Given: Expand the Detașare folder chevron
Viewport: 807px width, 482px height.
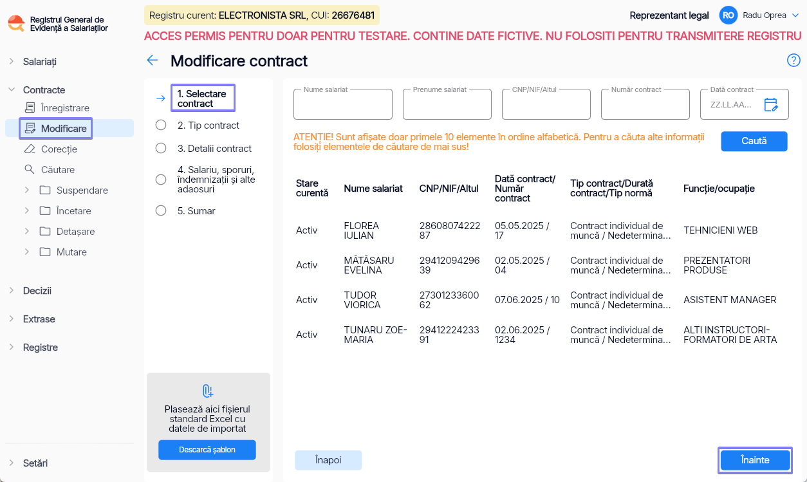Looking at the screenshot, I should 27,232.
